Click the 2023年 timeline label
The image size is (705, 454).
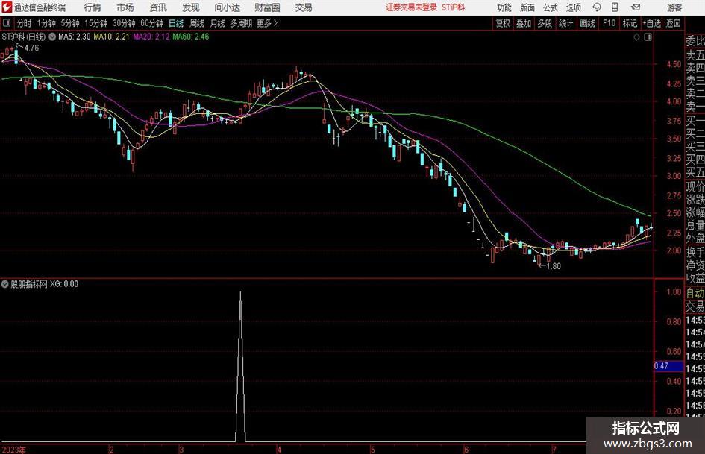click(x=13, y=450)
